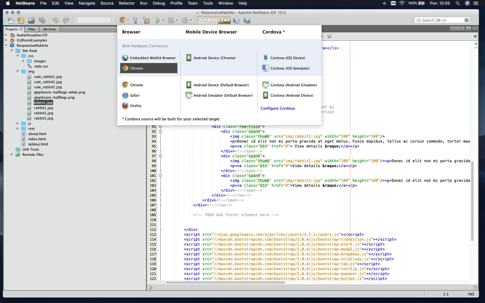Collapse the Site Root folder
The height and width of the screenshot is (303, 485).
pyautogui.click(x=12, y=51)
